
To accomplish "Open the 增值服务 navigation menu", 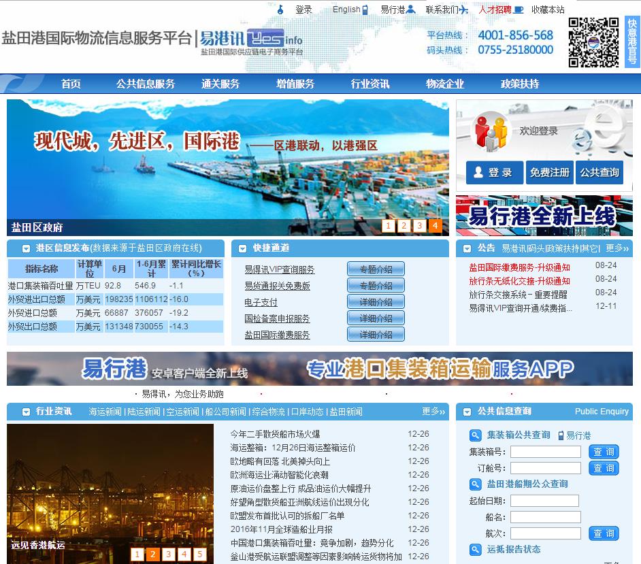I will 295,84.
